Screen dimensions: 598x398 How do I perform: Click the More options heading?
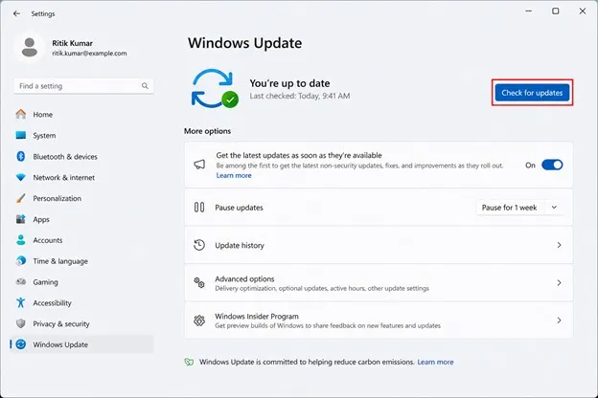pyautogui.click(x=207, y=131)
